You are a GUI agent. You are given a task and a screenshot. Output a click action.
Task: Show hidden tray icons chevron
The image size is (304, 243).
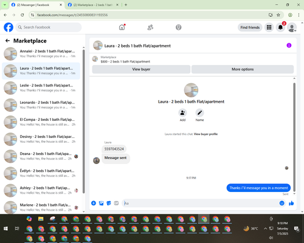pos(265,228)
